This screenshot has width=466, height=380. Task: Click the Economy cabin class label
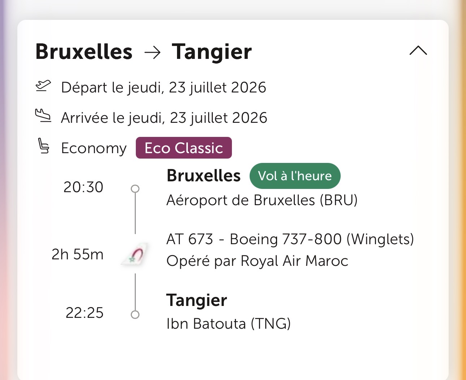click(x=94, y=148)
